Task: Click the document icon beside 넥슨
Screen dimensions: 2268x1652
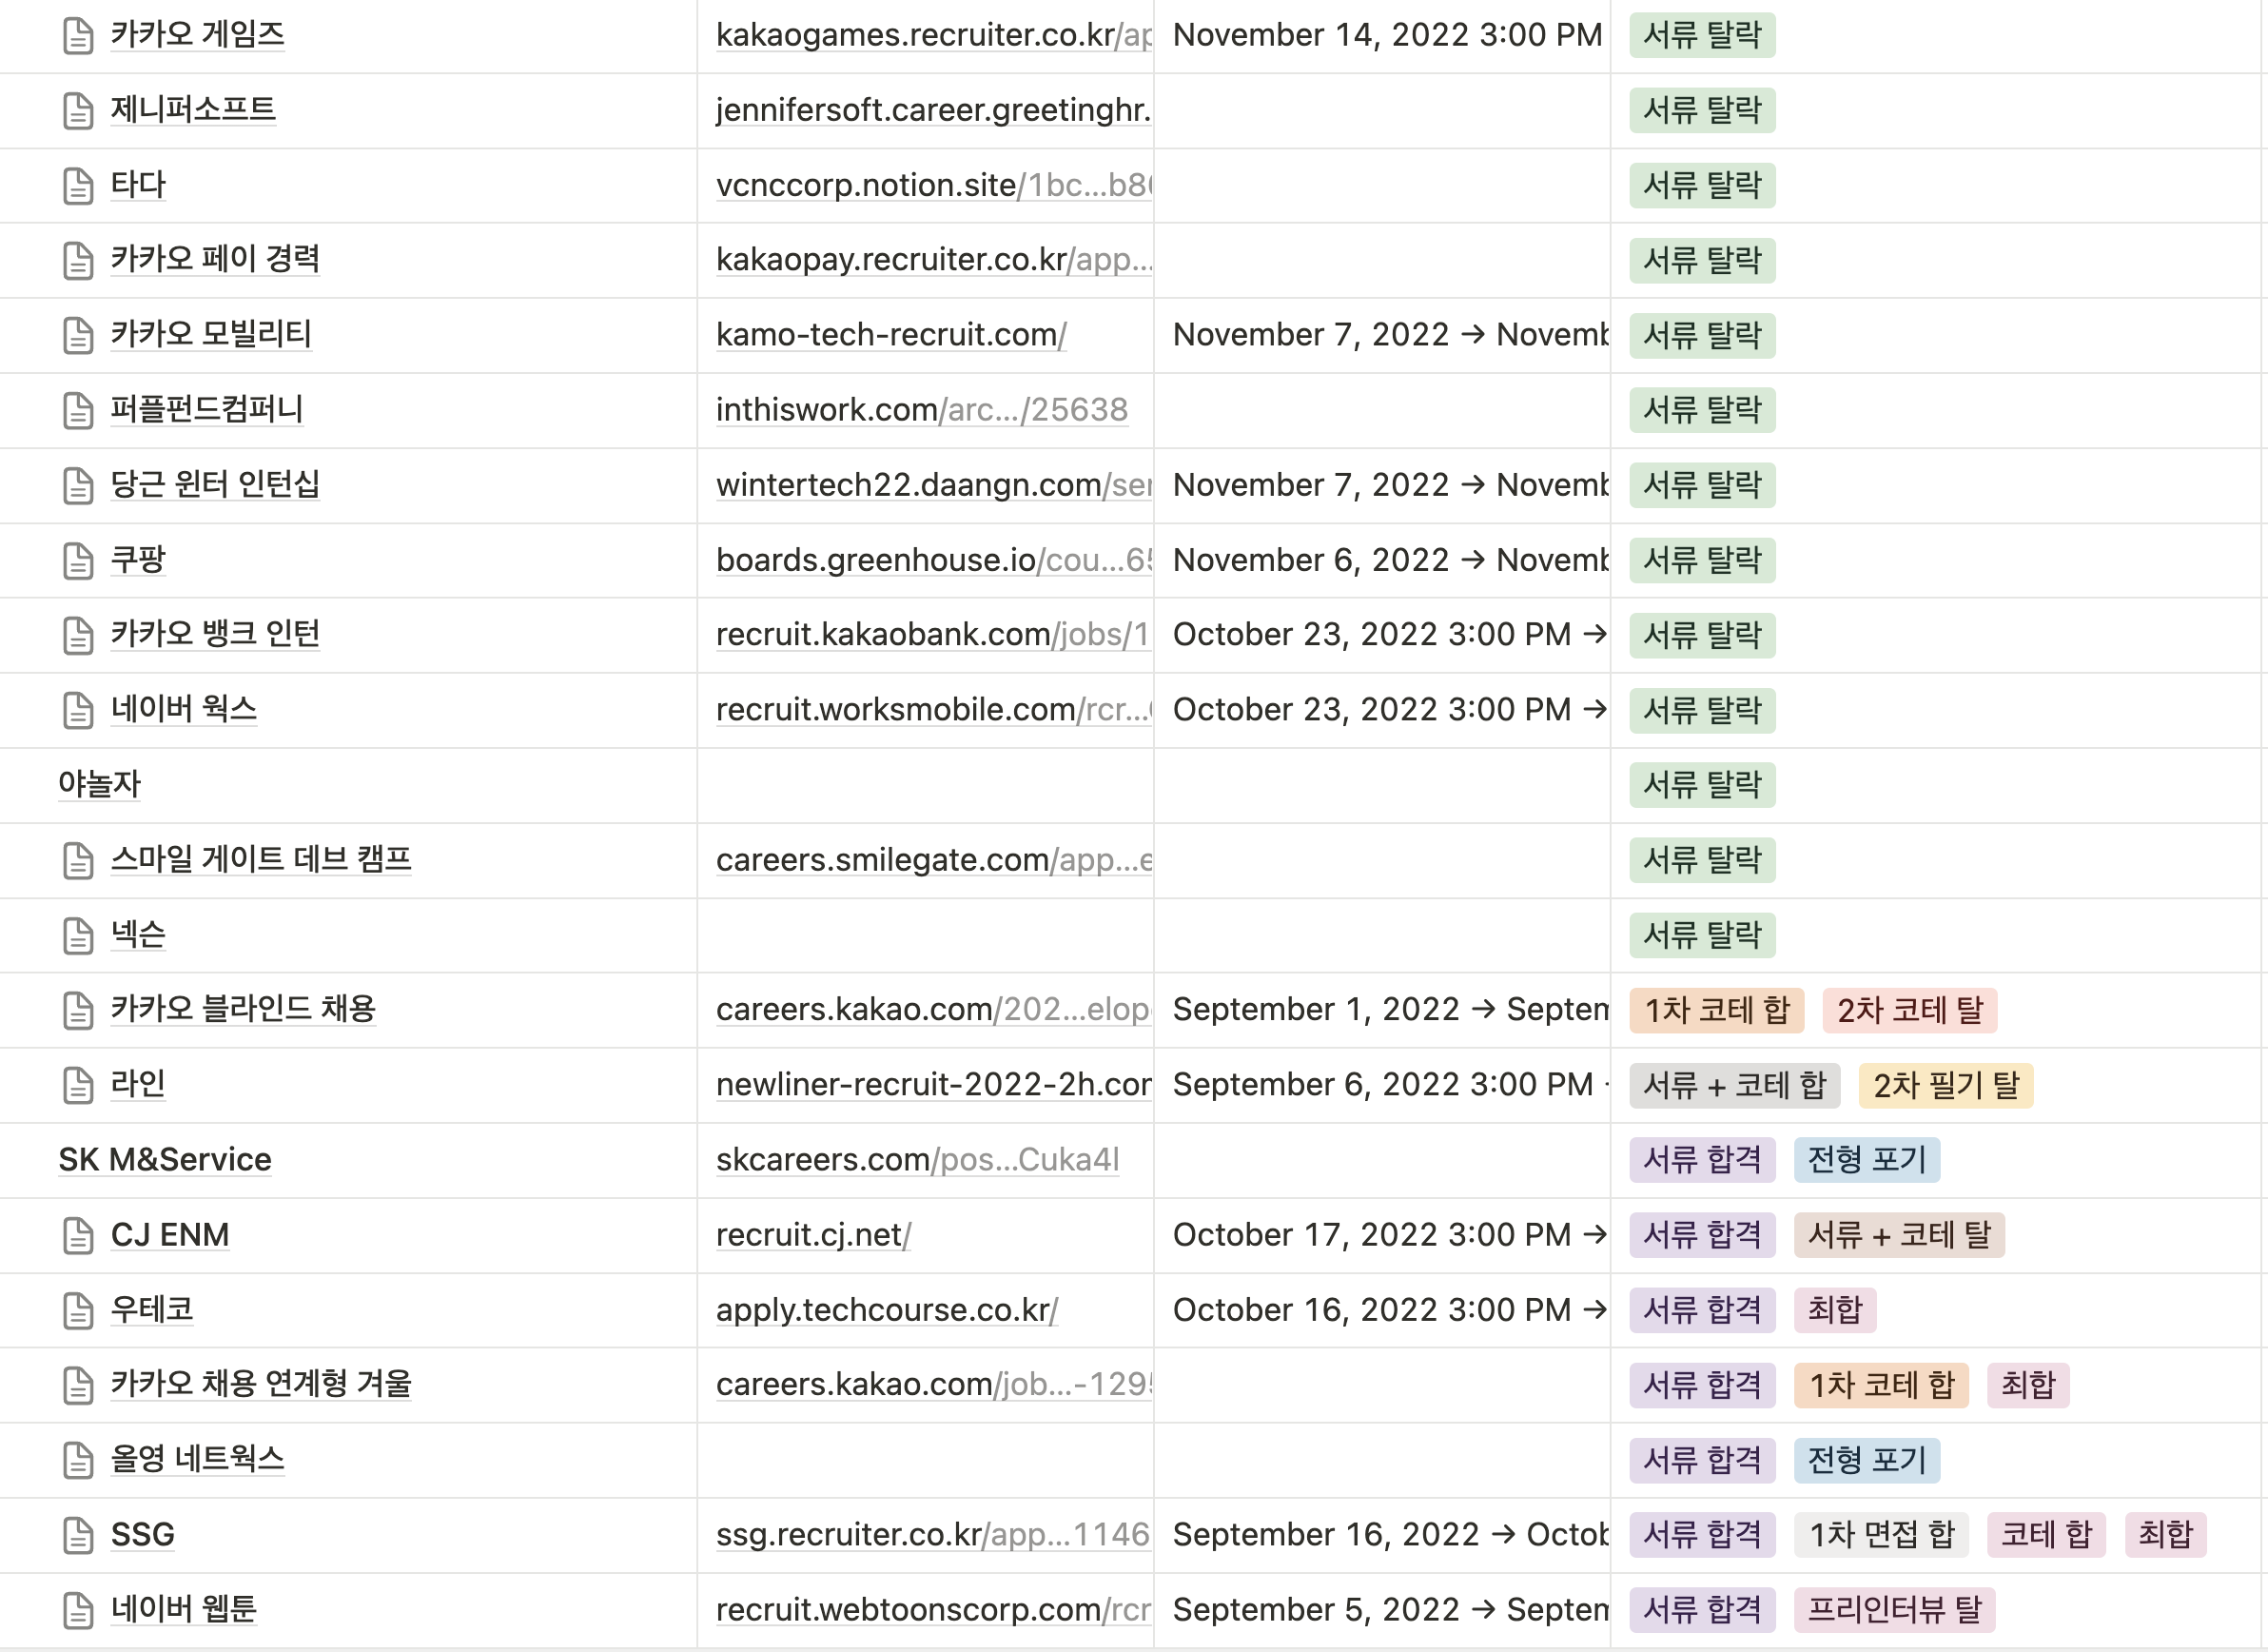Action: coord(78,936)
